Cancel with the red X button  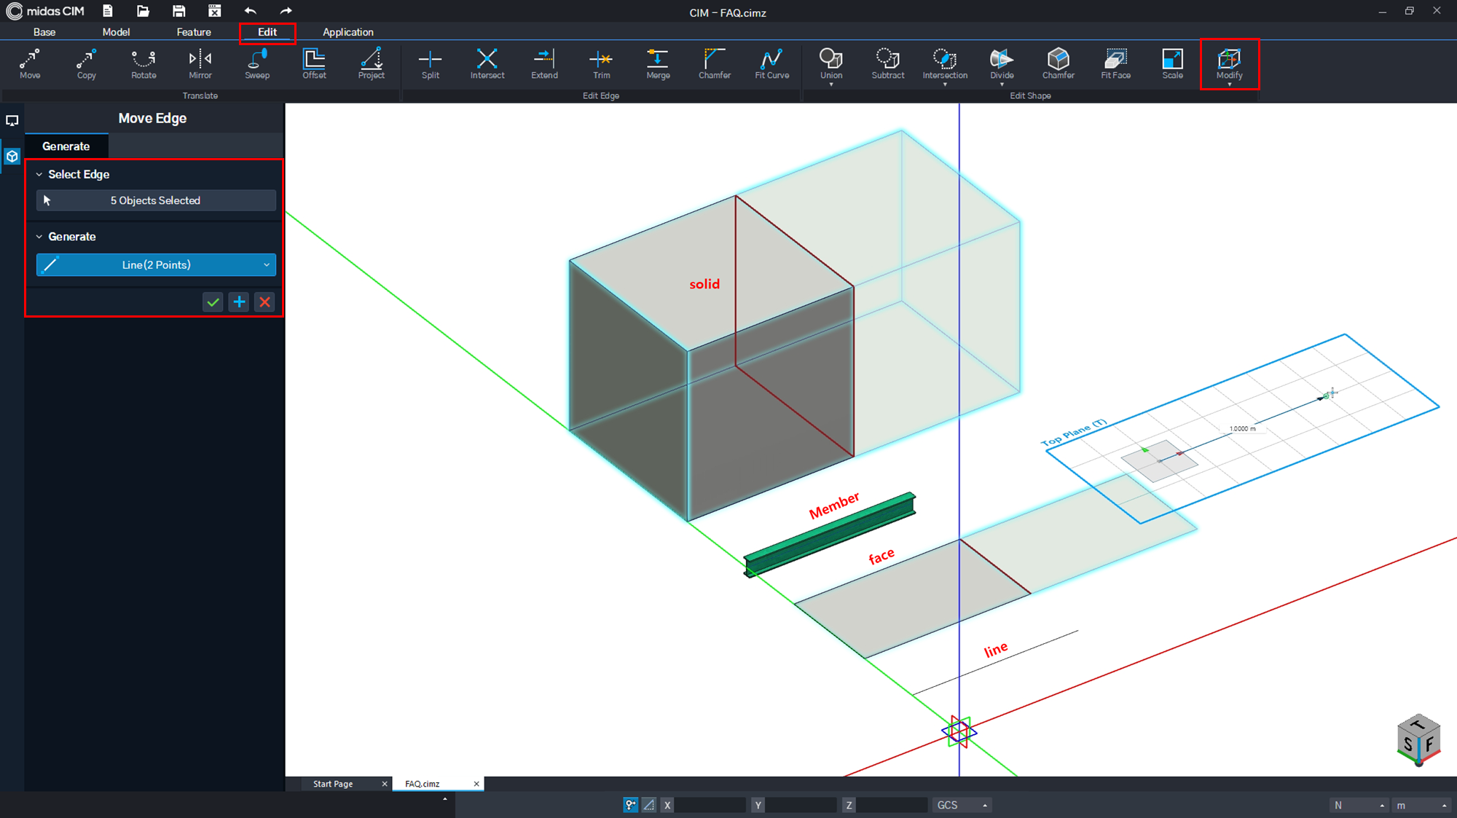265,302
